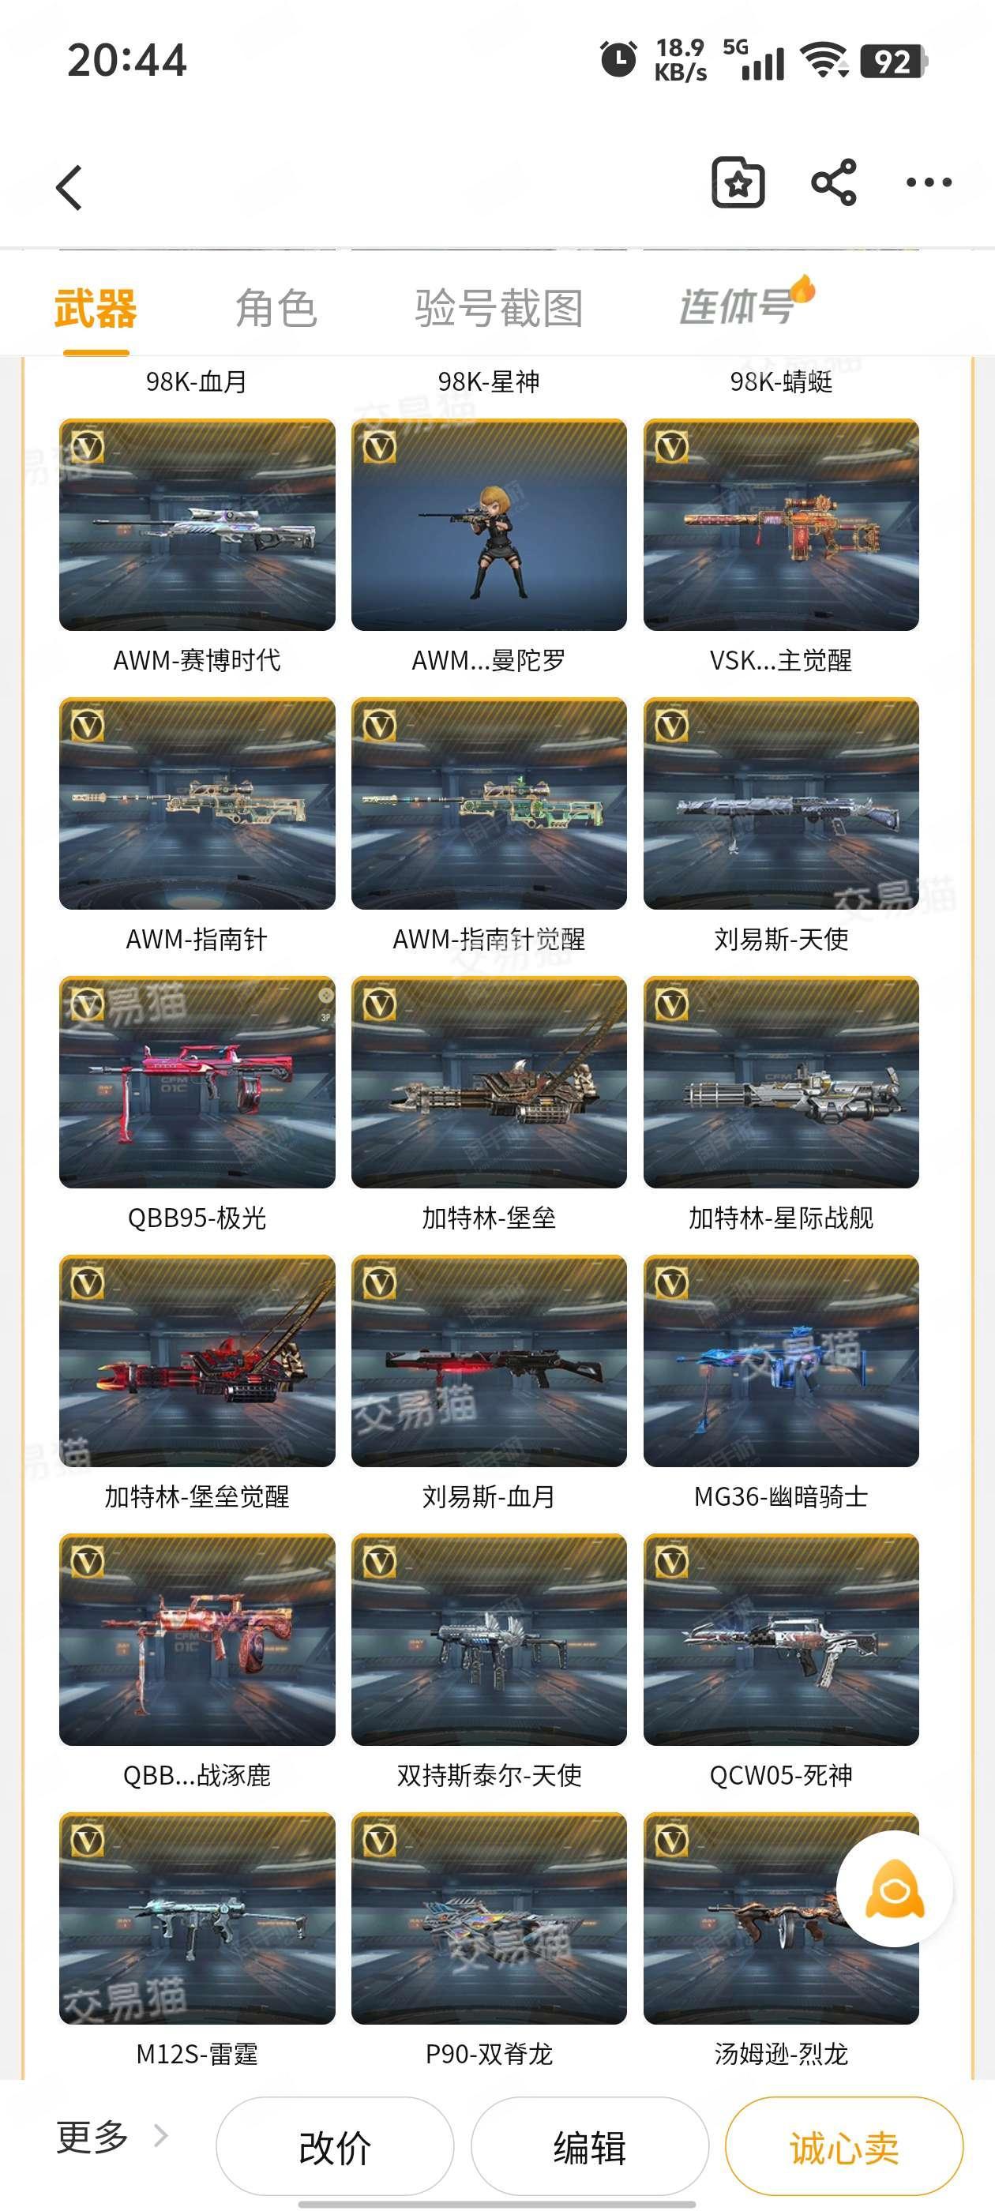Click the 改价 button
This screenshot has width=995, height=2211.
335,2146
